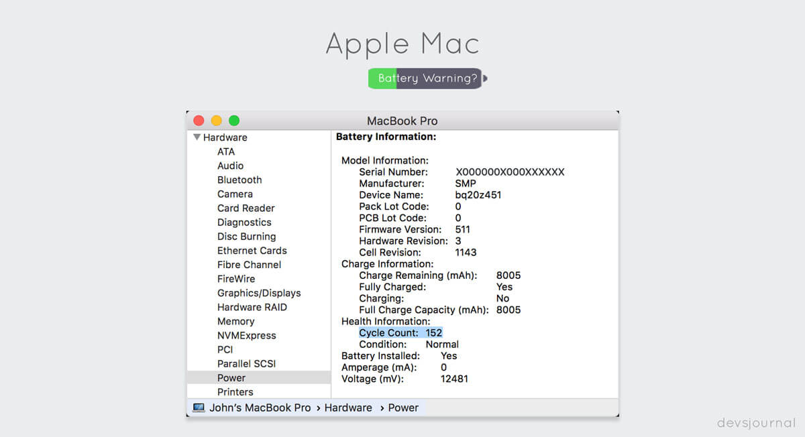Click the Condition value Normal
The image size is (805, 437).
[x=442, y=345]
